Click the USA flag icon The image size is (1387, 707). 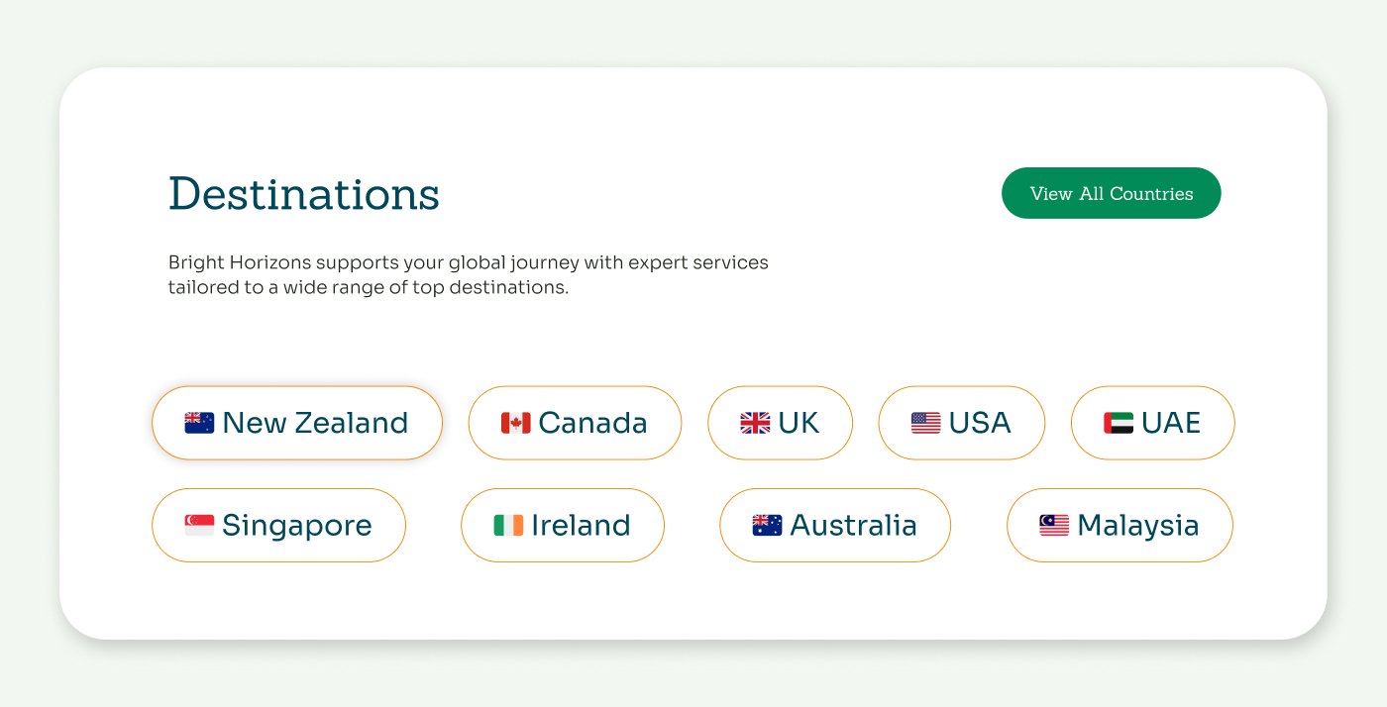pyautogui.click(x=925, y=423)
